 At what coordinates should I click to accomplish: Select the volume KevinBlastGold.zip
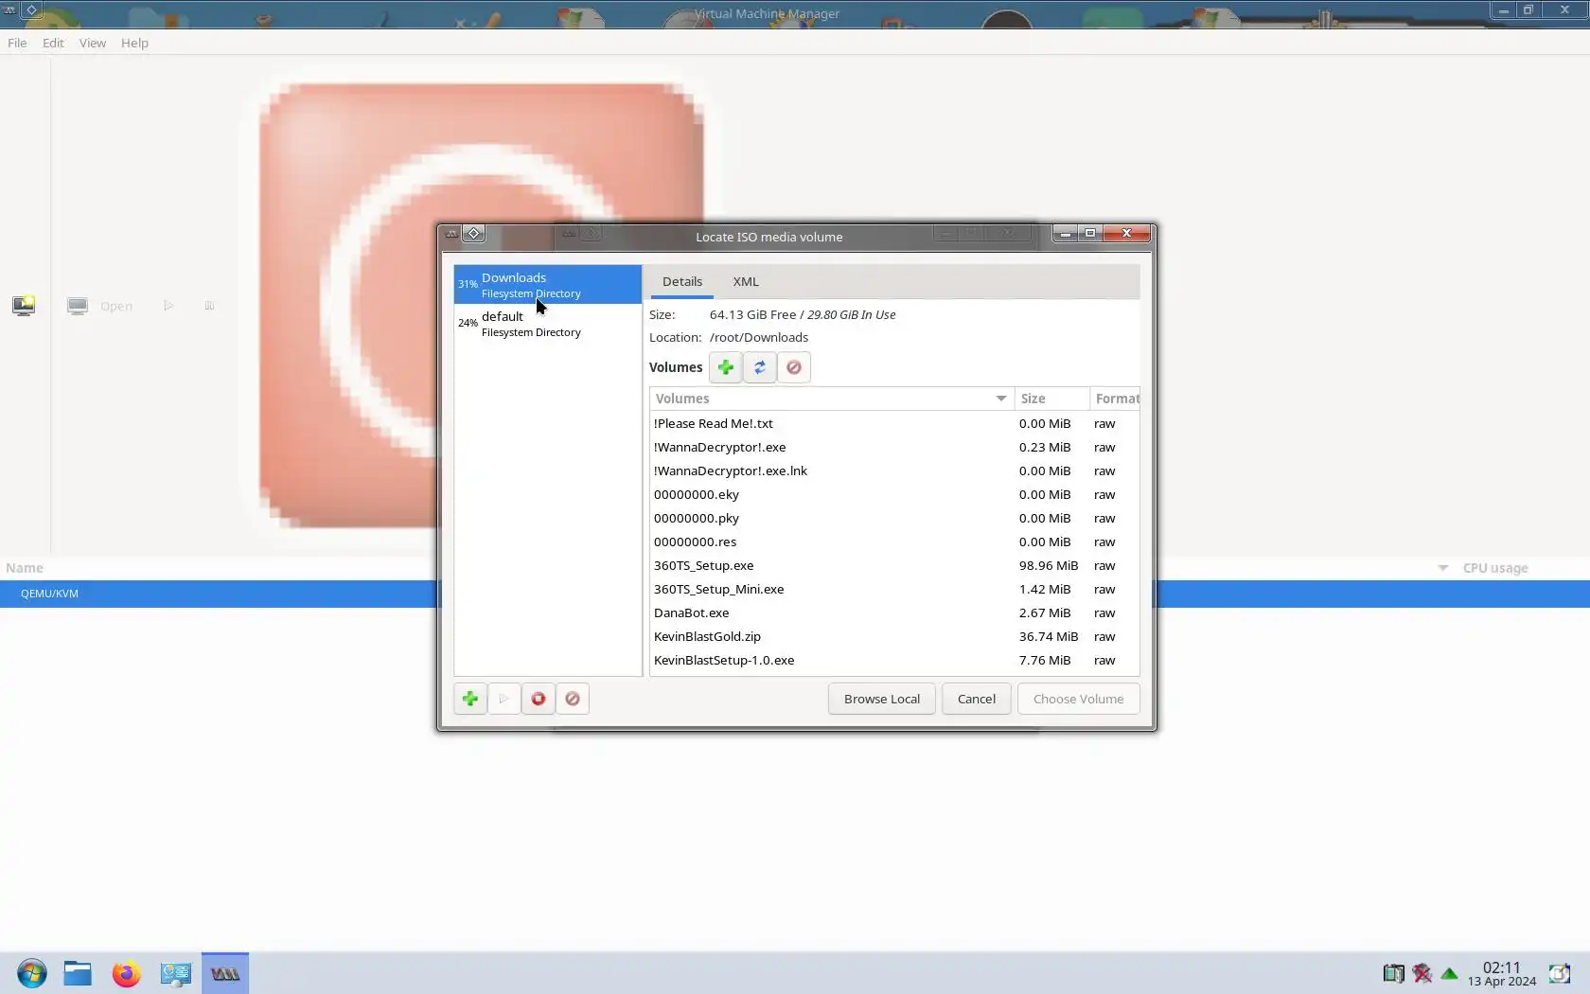[894, 636]
